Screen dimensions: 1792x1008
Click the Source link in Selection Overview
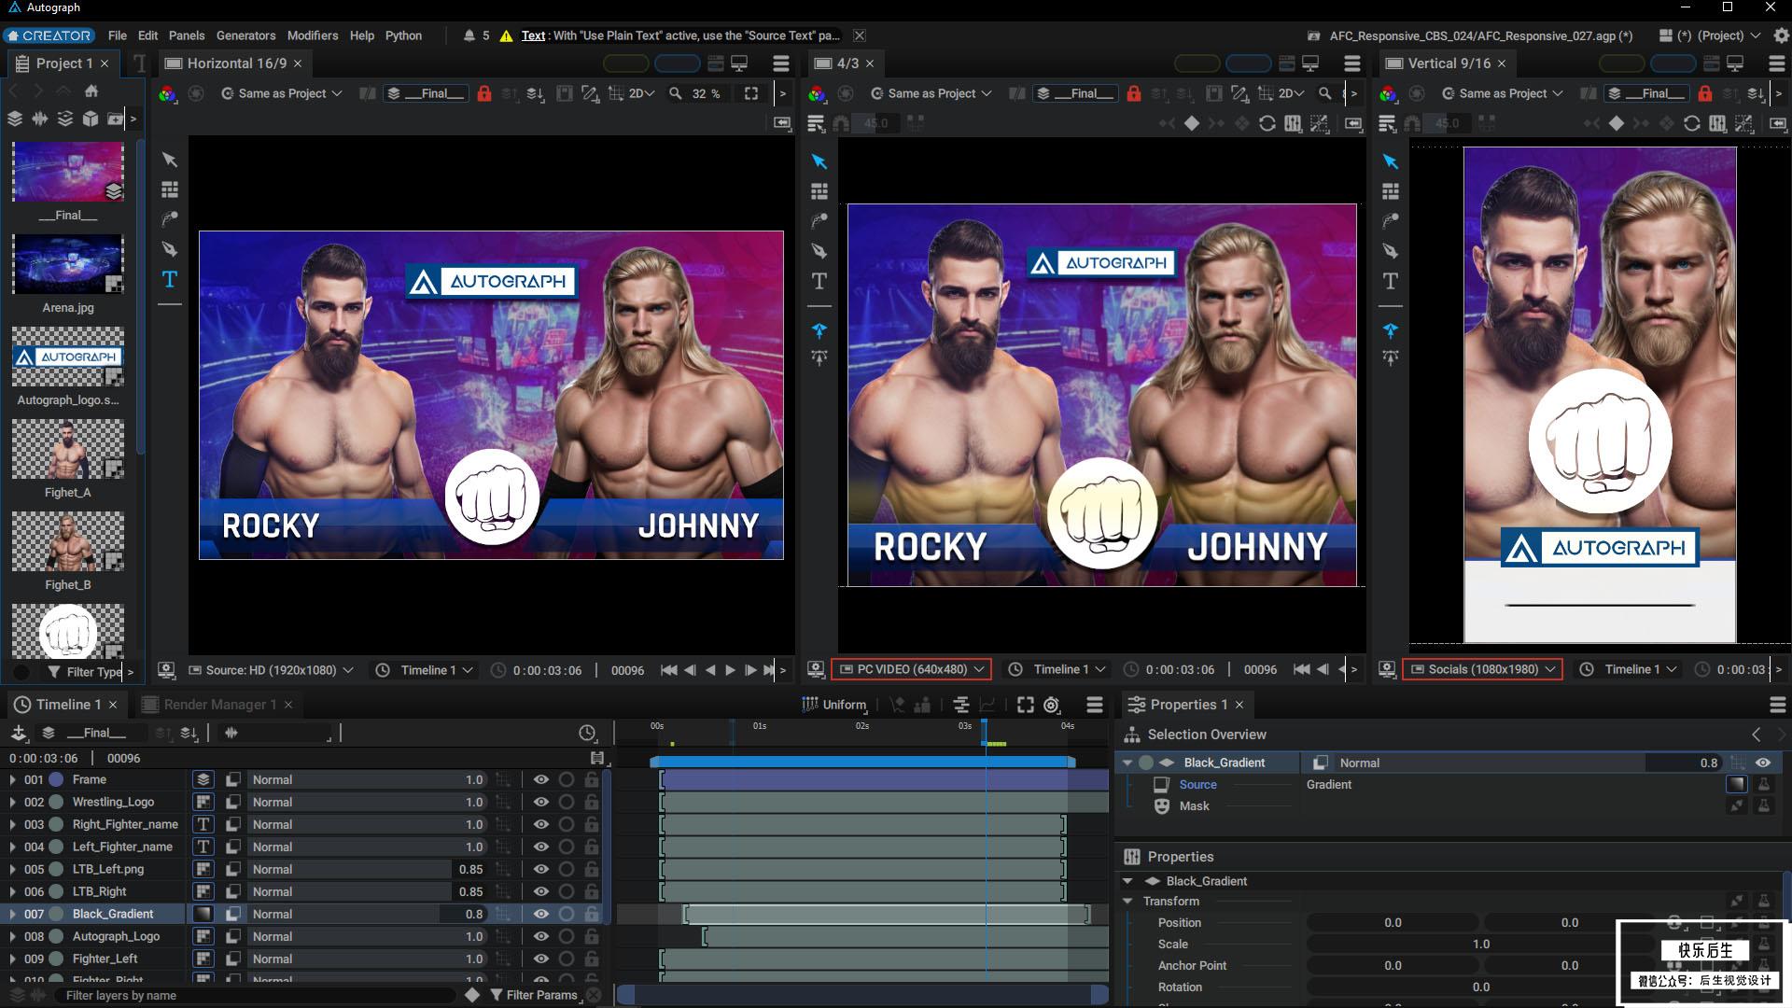[x=1197, y=785]
